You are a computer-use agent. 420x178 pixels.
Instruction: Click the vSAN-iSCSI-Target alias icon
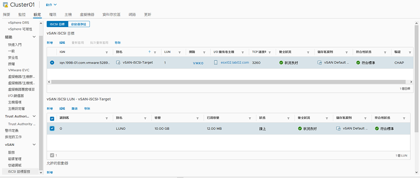[x=118, y=63]
